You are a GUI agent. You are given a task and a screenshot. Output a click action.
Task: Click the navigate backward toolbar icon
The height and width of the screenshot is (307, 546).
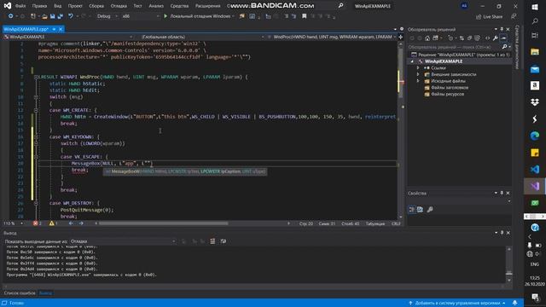[x=10, y=16]
